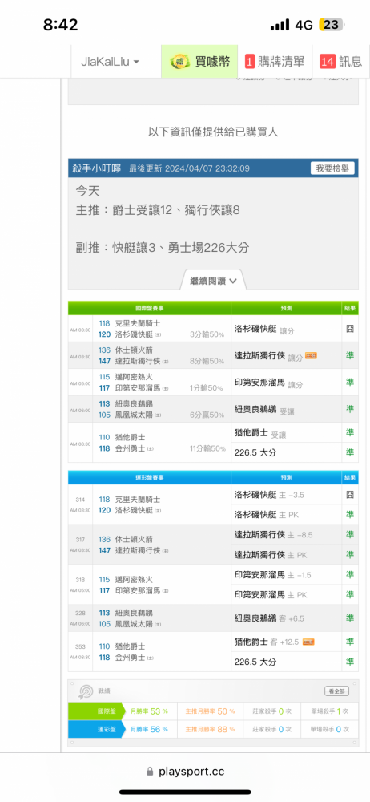Tap the line 主推：爵士受讓12、獨行俠讓8
The height and width of the screenshot is (802, 370).
[158, 210]
